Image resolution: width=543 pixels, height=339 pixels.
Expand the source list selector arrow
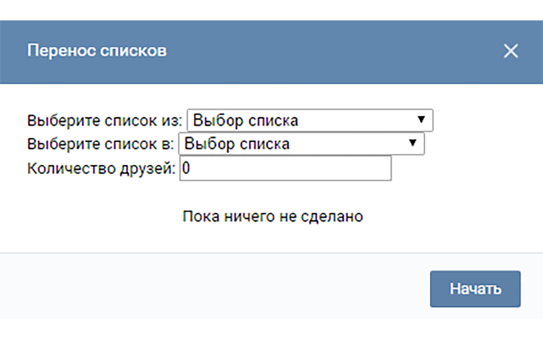point(422,120)
